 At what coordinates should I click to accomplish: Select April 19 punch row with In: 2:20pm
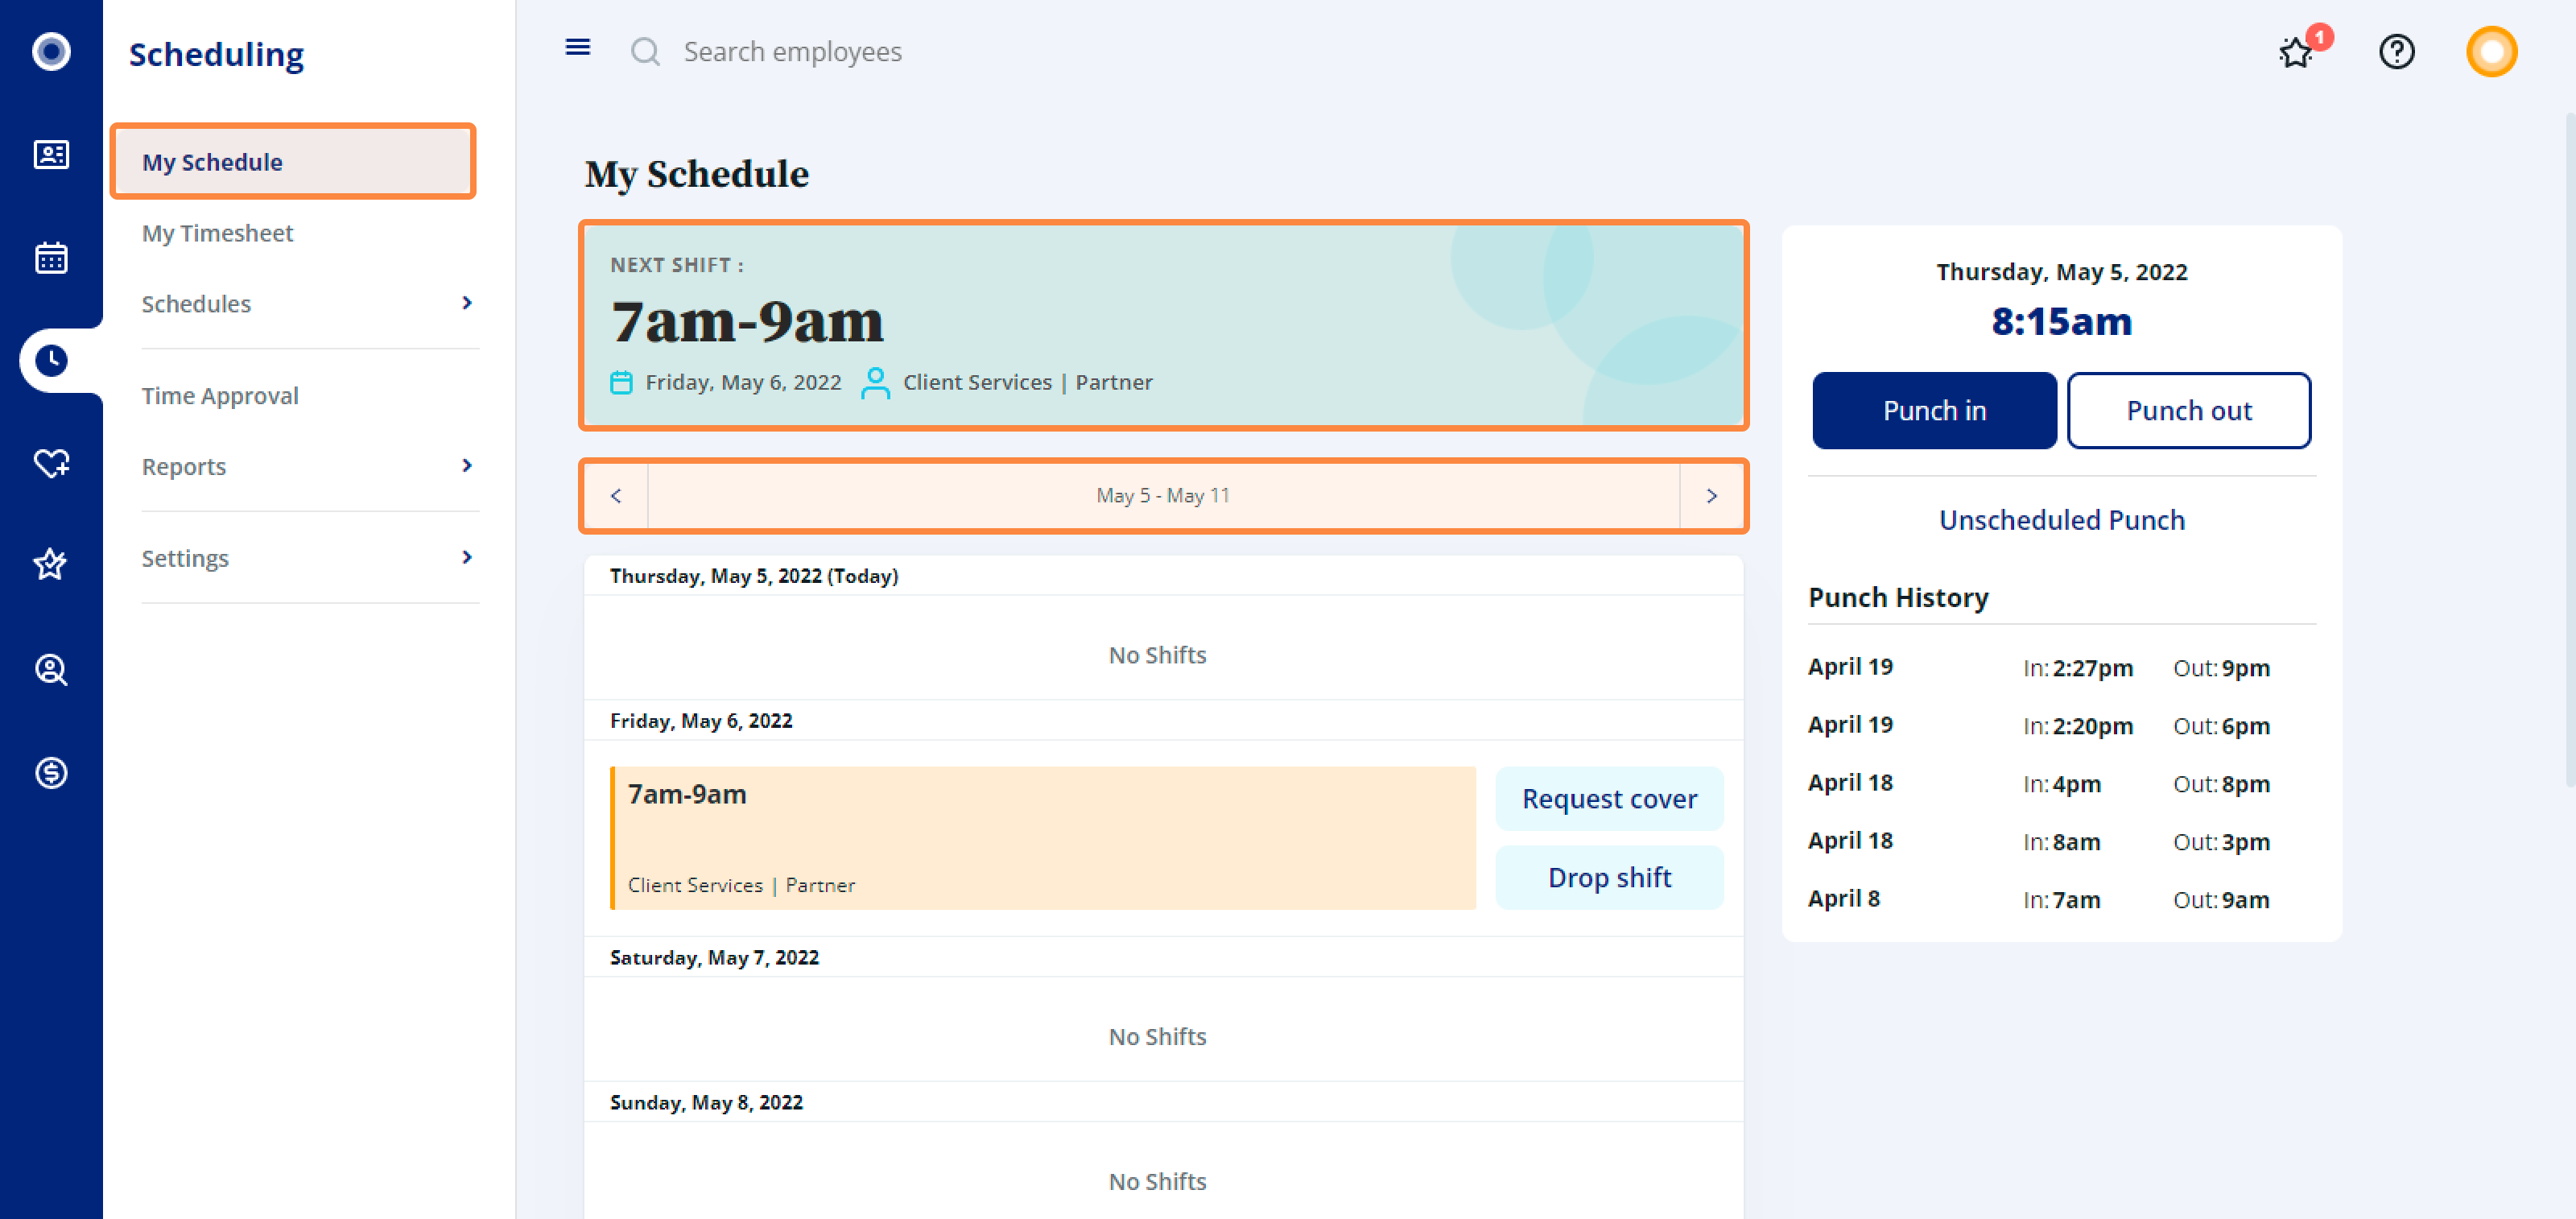point(2061,726)
